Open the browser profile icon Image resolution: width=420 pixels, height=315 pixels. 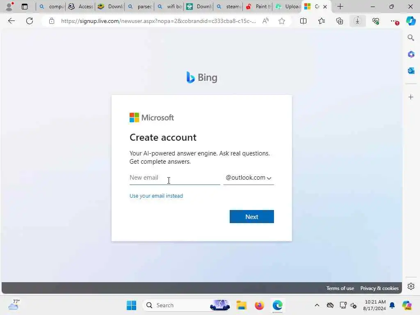coord(9,7)
